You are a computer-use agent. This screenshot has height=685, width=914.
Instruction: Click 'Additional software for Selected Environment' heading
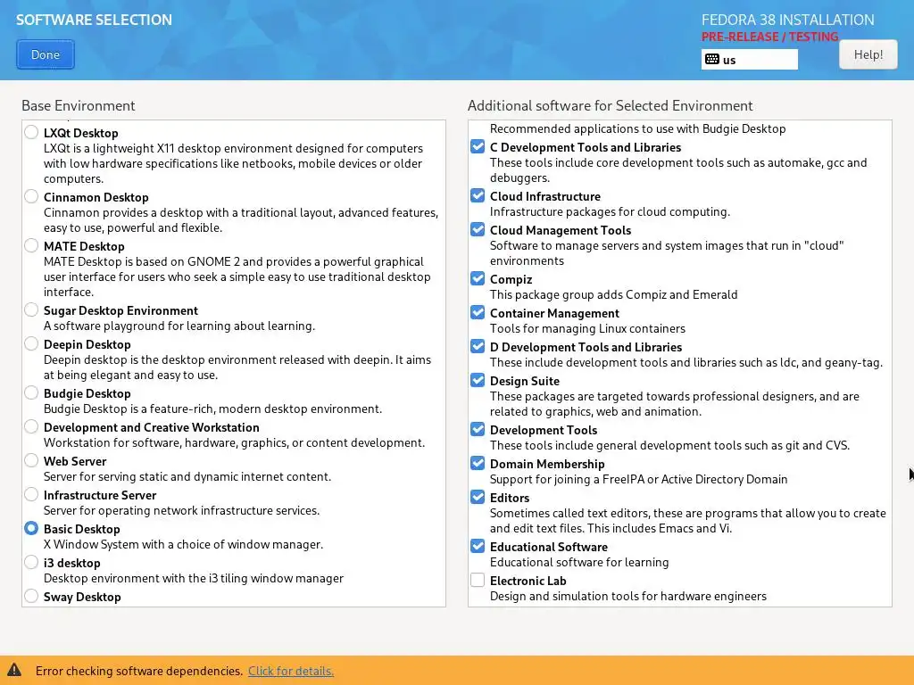tap(611, 105)
